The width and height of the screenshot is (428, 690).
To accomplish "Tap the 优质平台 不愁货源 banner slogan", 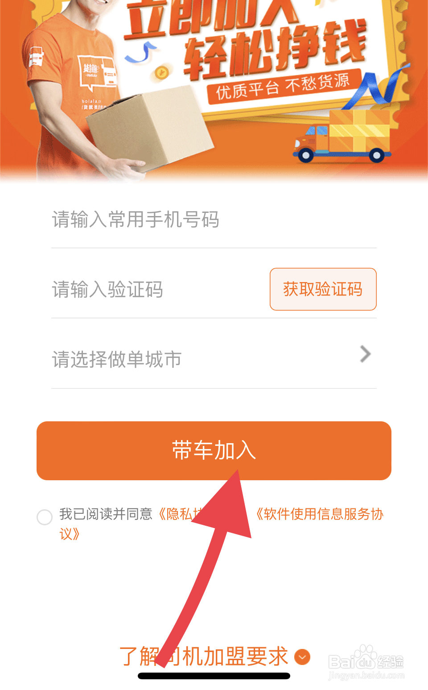I will click(283, 87).
